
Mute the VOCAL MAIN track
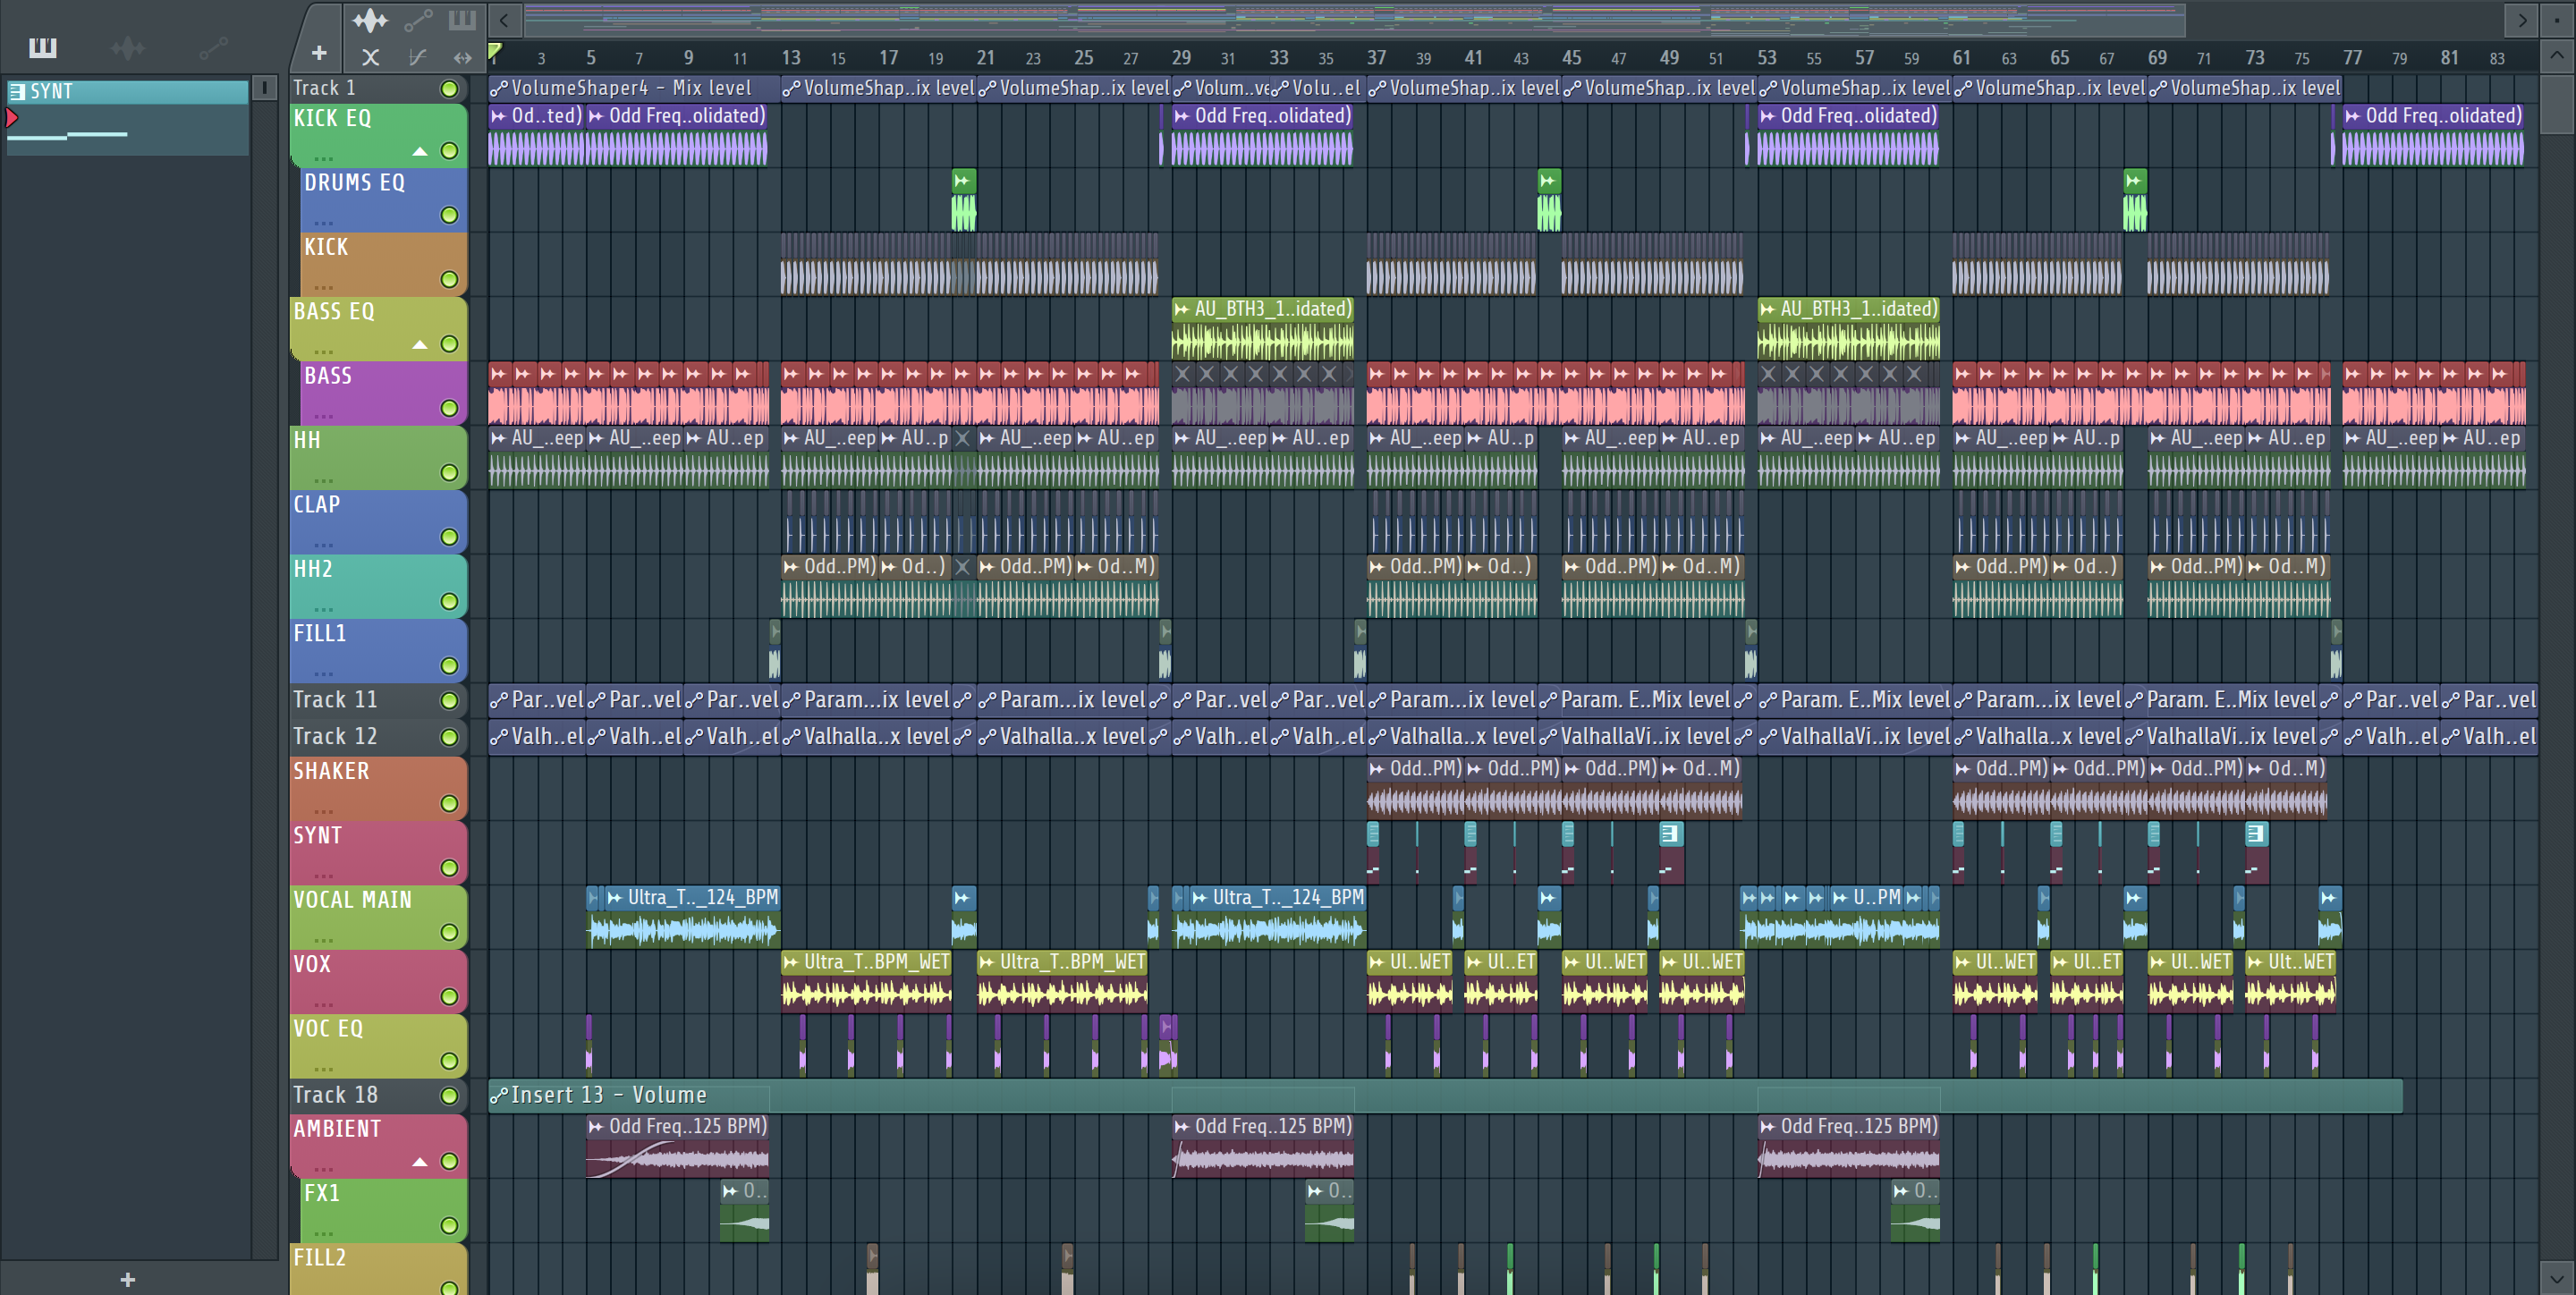(450, 932)
